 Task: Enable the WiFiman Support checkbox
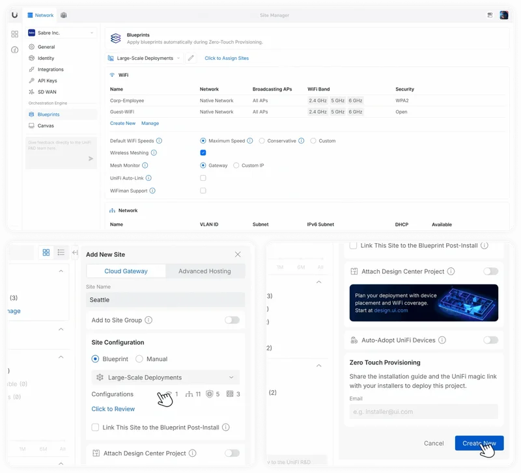(x=203, y=191)
